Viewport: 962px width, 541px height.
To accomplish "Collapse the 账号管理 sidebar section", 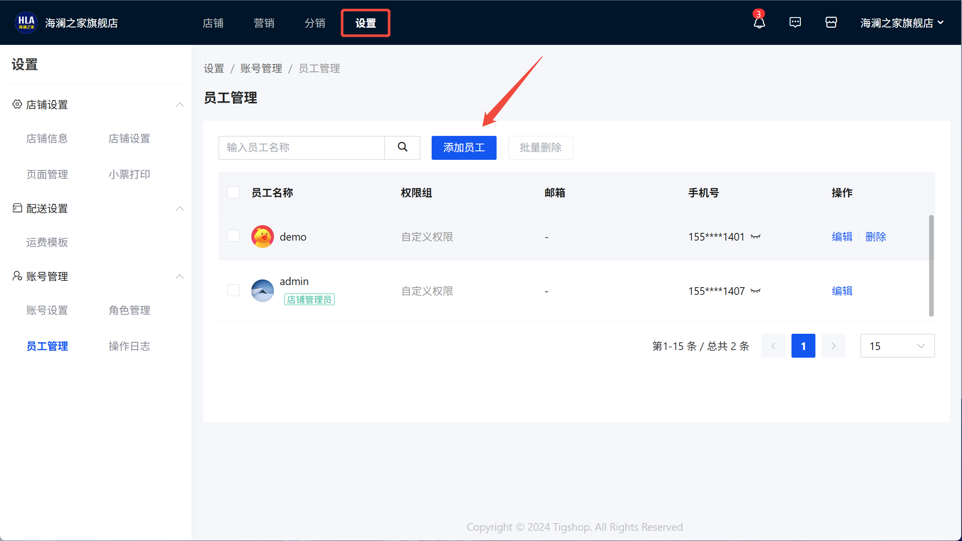I will [x=179, y=276].
